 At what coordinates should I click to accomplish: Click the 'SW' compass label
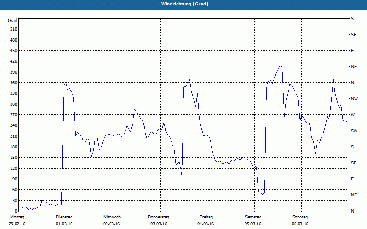point(354,131)
